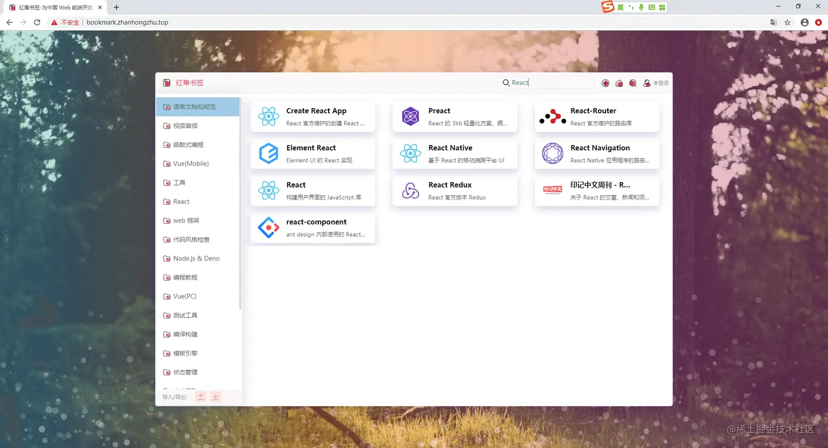Screen dimensions: 828x448
Task: Open the React bookmark card (JavaScript 库)
Action: click(x=313, y=190)
